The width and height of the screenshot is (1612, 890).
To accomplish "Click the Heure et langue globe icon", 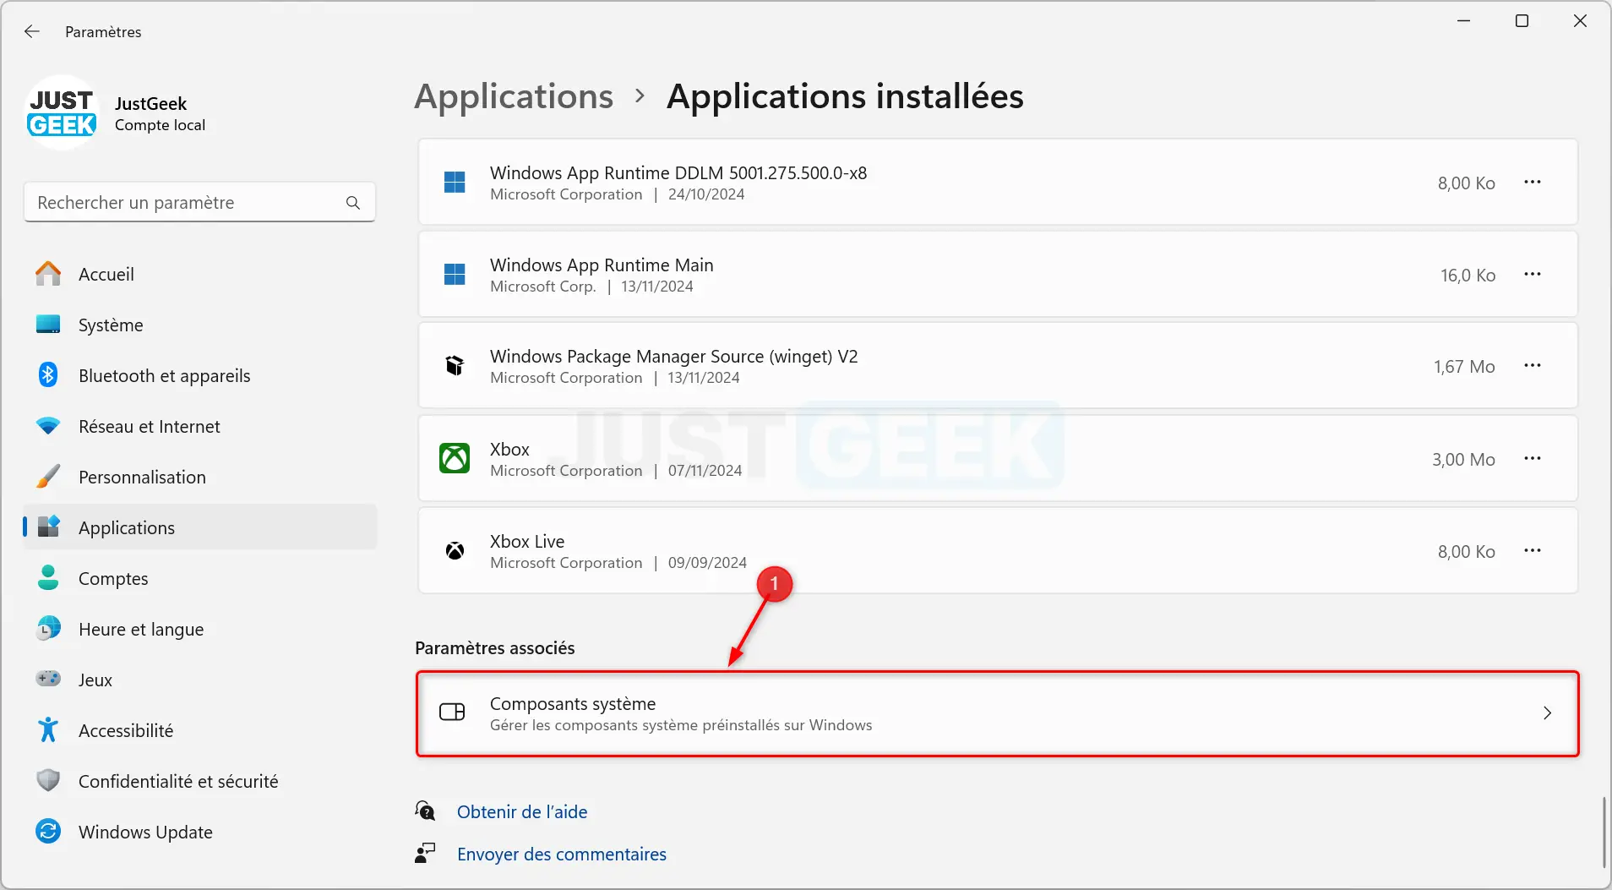I will [x=48, y=629].
